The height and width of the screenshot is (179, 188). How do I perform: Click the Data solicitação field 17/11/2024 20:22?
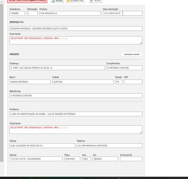(x=113, y=13)
